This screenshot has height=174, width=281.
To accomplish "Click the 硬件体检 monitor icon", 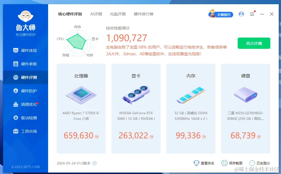I will (16, 51).
